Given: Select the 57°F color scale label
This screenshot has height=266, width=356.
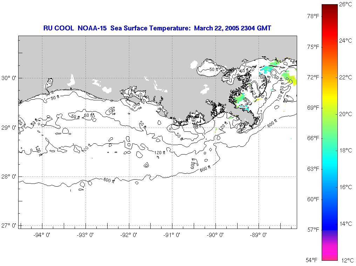Looking at the screenshot, I should (x=313, y=230).
